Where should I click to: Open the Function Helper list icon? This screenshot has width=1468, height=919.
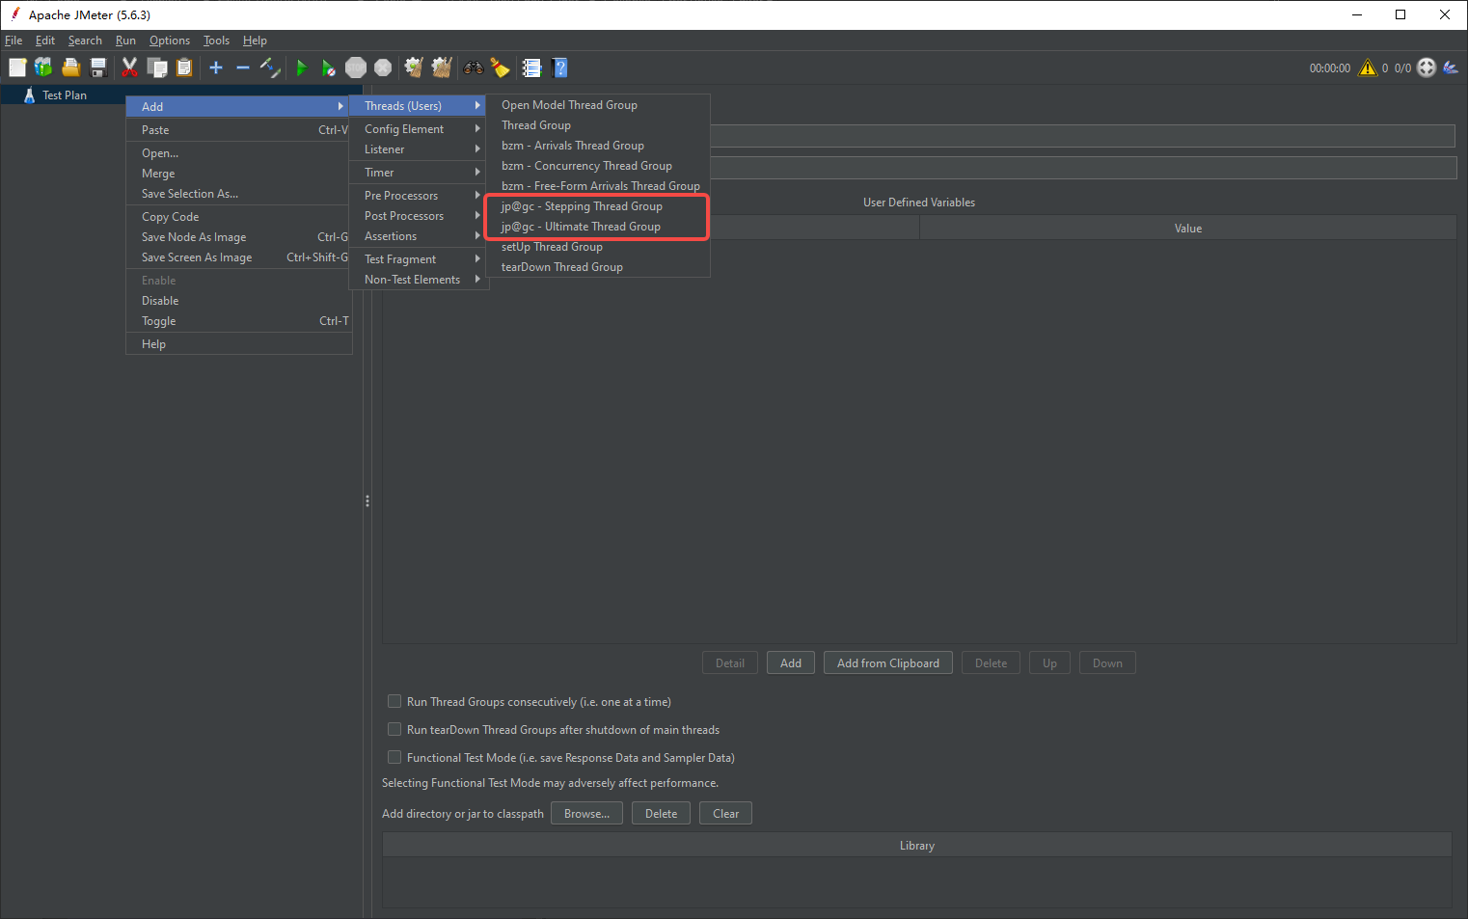pos(531,68)
